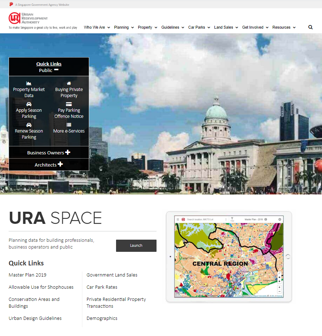Open Conservation Areas and Buildings link
Screen dimensions: 322x336
point(34,303)
